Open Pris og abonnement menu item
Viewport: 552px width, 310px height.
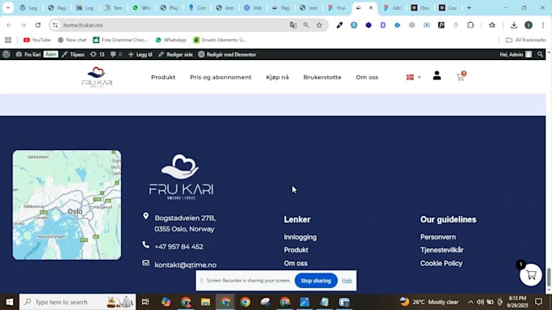(221, 77)
